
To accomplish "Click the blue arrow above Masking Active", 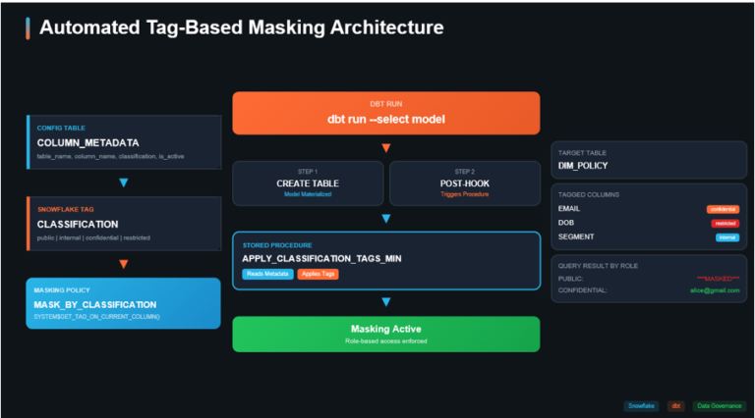I will pos(385,303).
